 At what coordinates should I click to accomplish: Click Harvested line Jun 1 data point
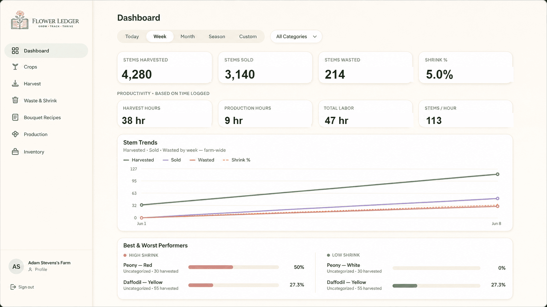coord(142,205)
